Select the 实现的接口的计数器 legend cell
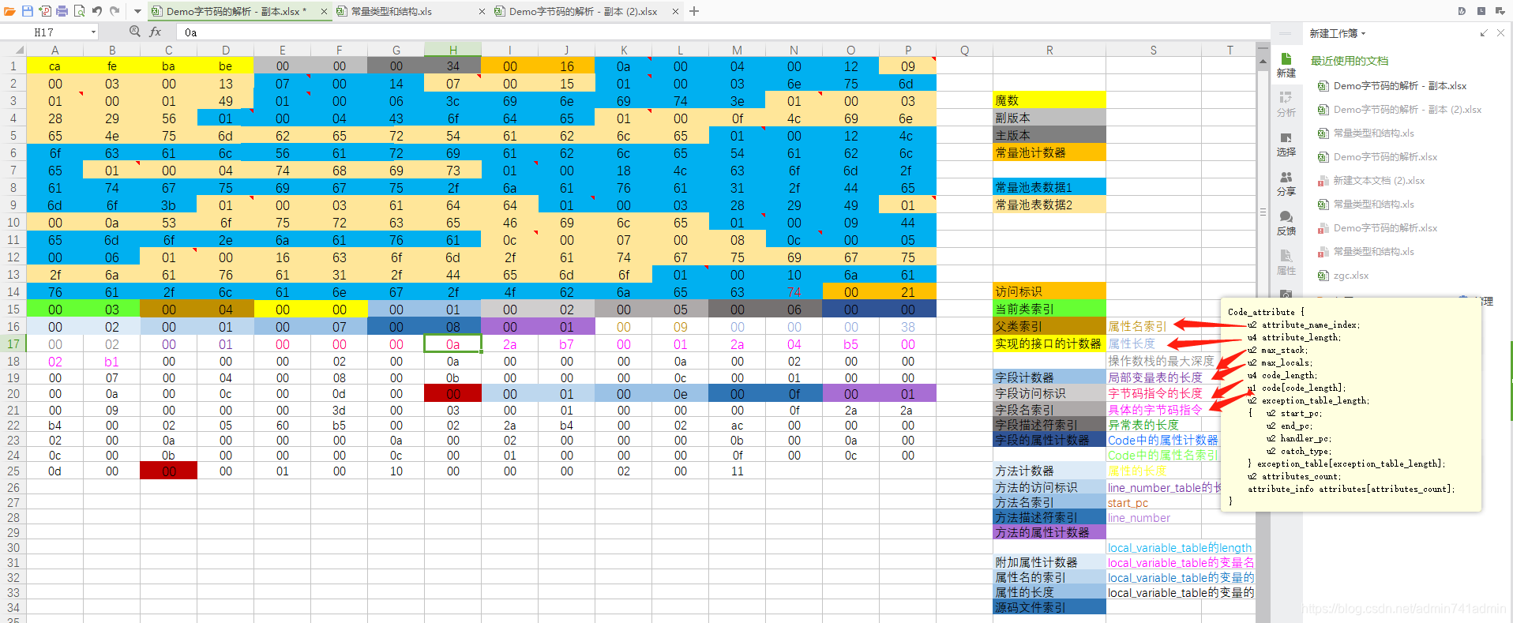 1049,343
